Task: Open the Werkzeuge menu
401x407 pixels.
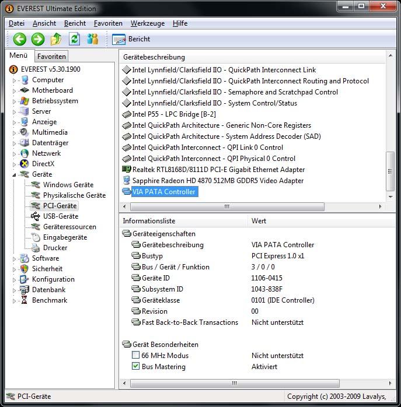Action: pyautogui.click(x=148, y=23)
